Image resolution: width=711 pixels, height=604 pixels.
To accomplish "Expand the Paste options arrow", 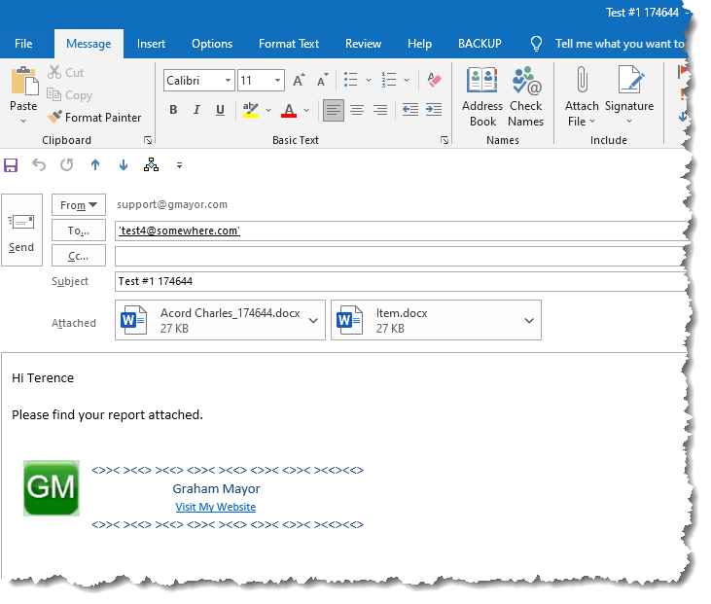I will click(x=23, y=121).
